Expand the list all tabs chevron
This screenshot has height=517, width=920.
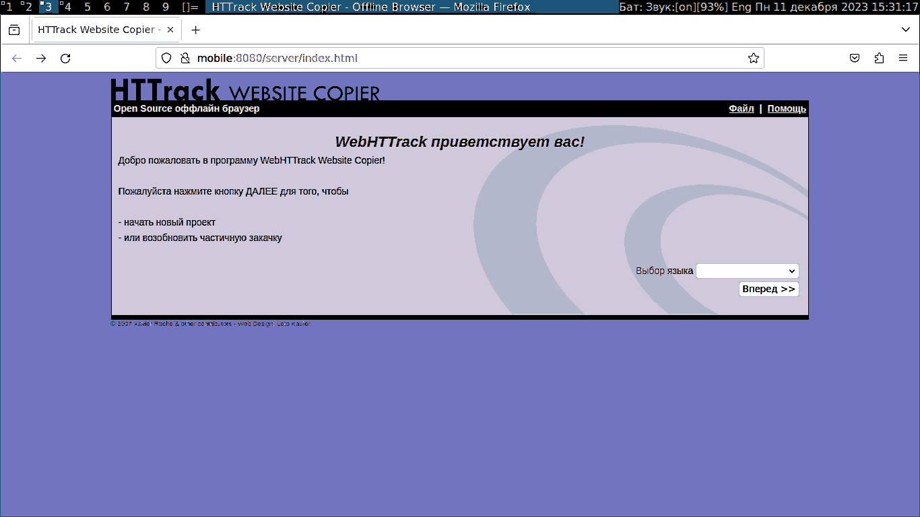(906, 30)
